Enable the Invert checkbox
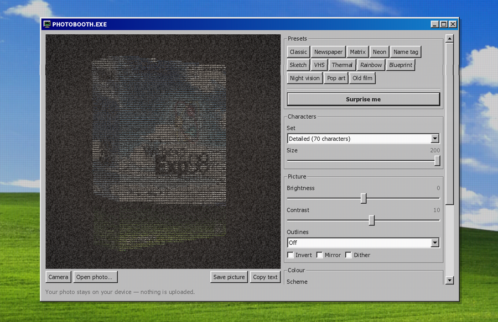 pos(290,255)
